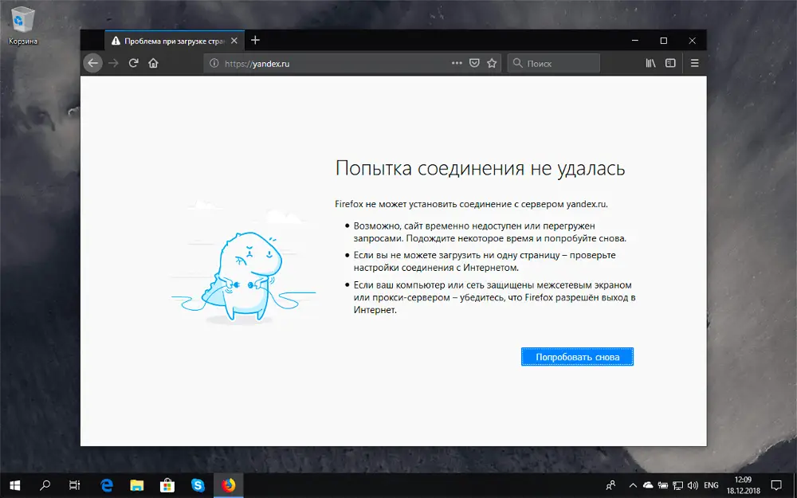Launch Skype from the taskbar

(198, 484)
